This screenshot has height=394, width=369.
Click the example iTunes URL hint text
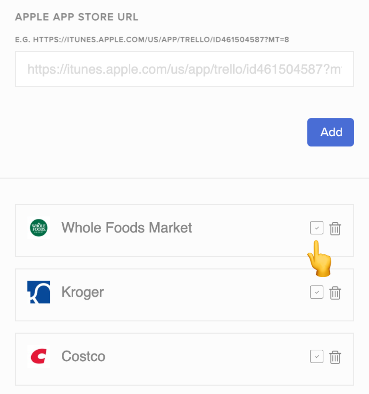point(152,39)
